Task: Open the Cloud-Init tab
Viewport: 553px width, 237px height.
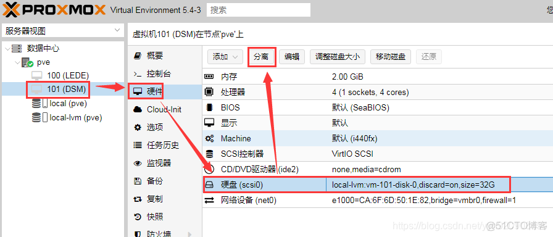Action: click(x=164, y=110)
